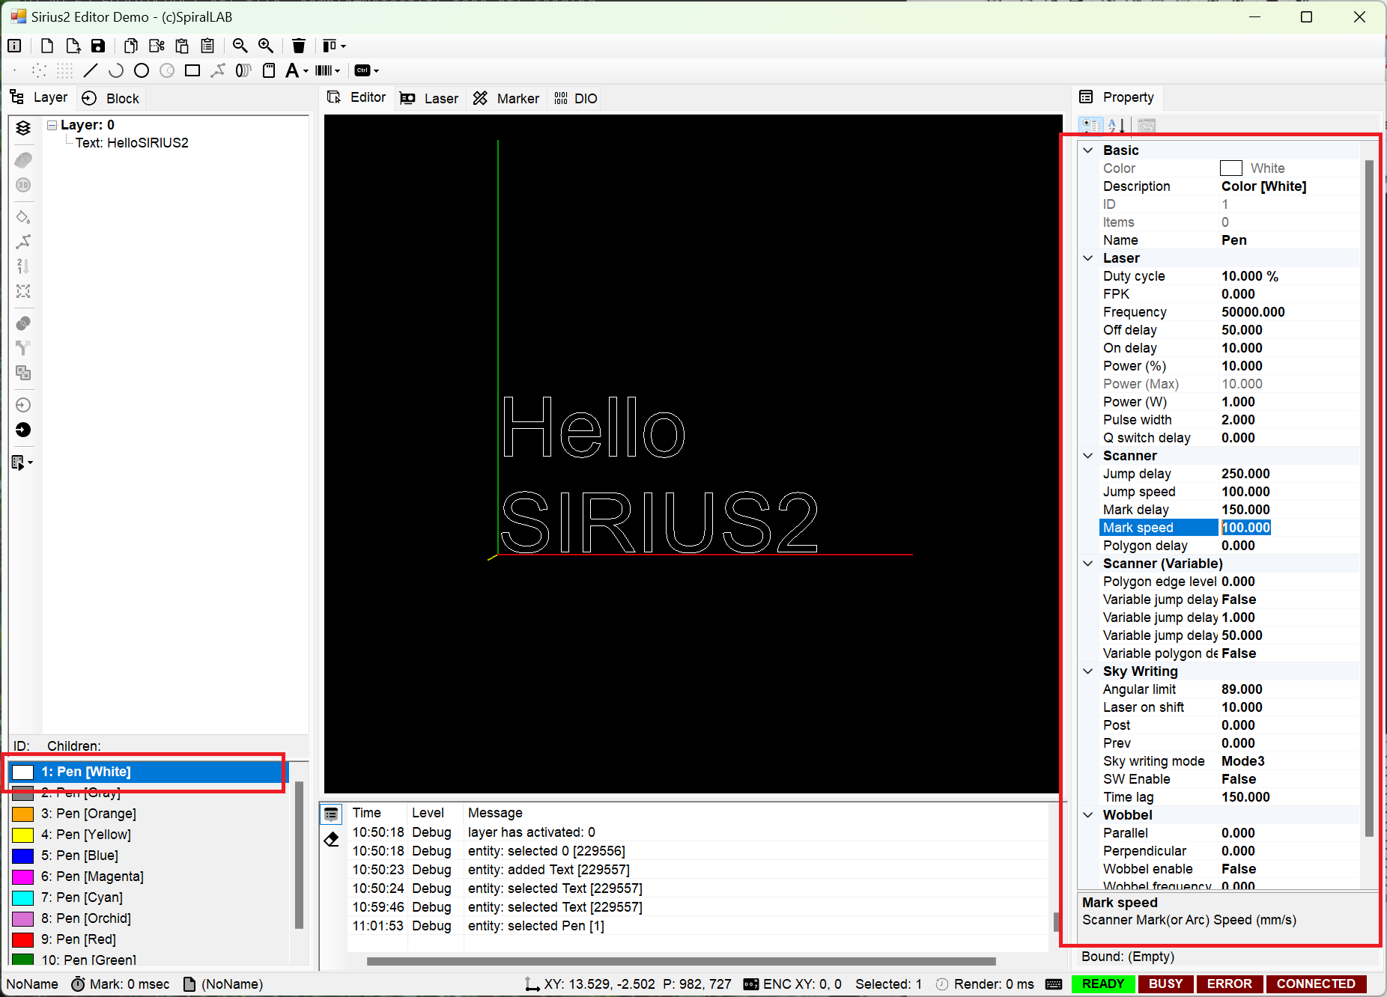Screen dimensions: 1387x997
Task: Collapse the Wobbel property category
Action: click(1088, 815)
